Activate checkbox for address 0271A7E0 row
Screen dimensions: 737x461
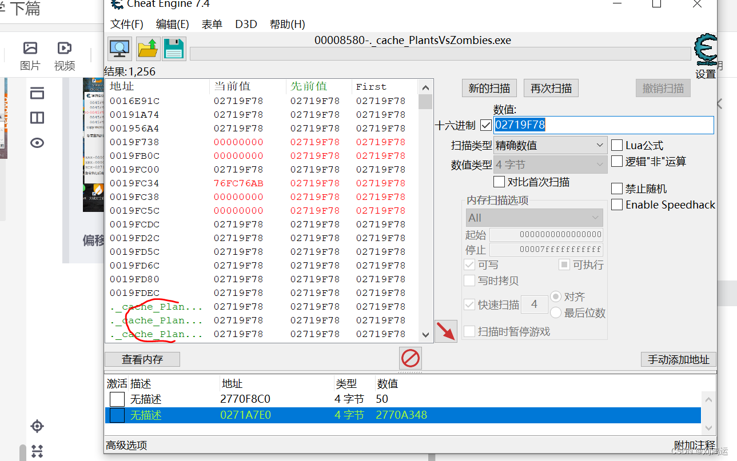coord(117,415)
